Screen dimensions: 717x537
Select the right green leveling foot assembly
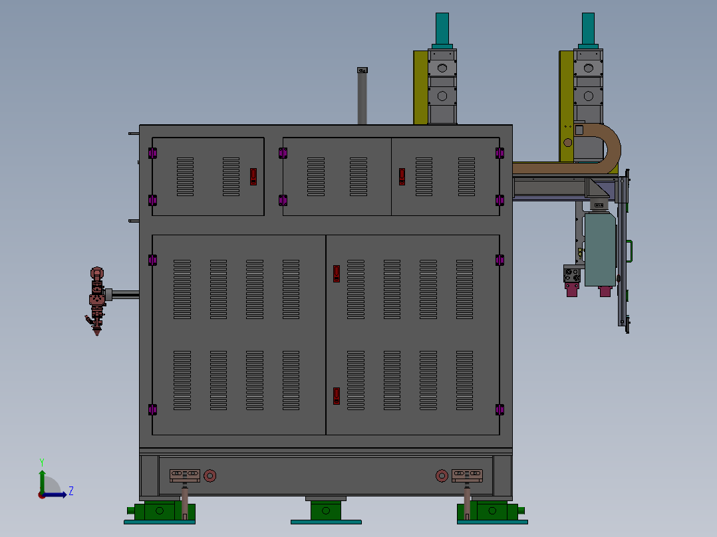[492, 510]
